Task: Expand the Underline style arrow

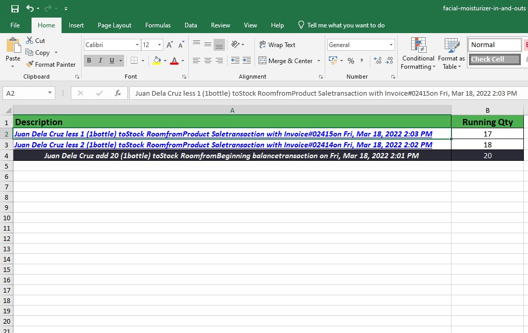Action: click(120, 61)
